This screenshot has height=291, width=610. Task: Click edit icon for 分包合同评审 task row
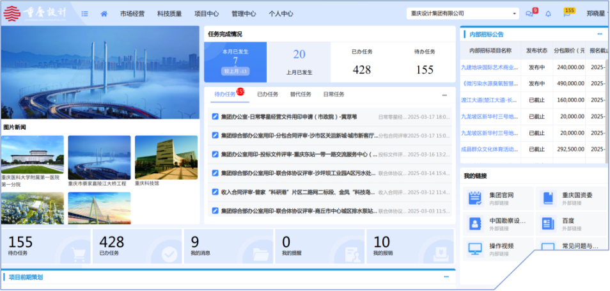click(215, 136)
